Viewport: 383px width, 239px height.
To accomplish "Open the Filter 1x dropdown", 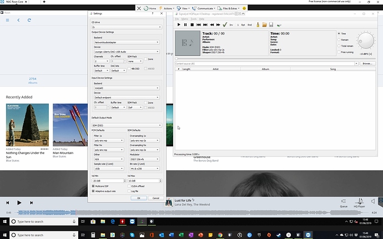I will click(109, 140).
